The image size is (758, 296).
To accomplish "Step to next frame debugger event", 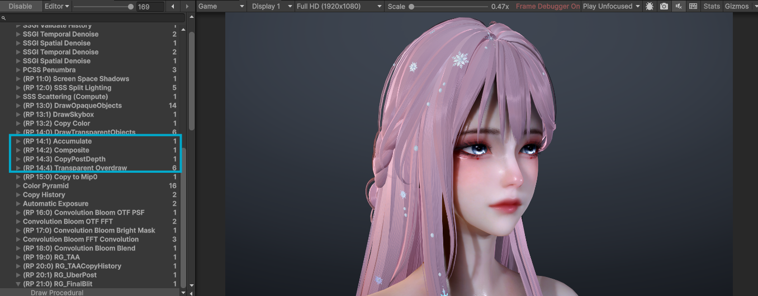I will [187, 7].
